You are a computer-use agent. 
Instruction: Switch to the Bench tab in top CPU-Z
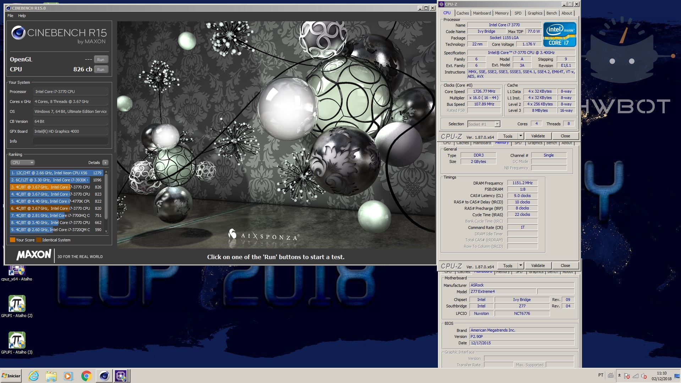tap(551, 13)
